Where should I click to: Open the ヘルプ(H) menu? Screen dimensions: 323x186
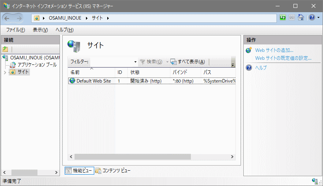point(64,30)
